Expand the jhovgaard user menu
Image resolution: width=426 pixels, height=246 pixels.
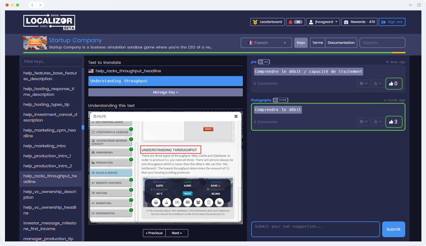323,22
